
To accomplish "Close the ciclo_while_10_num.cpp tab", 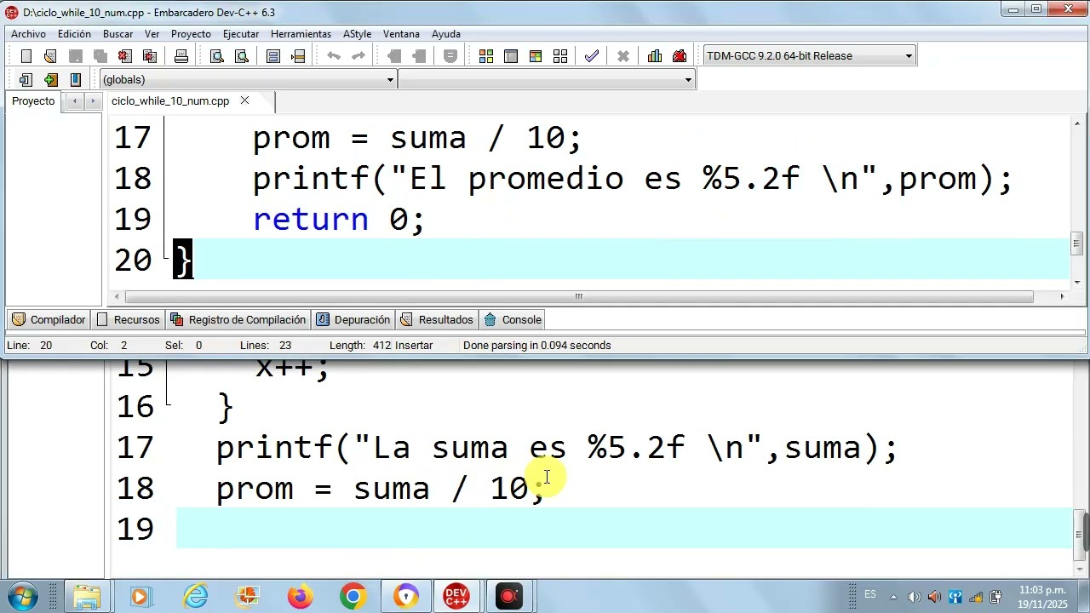I will click(x=244, y=100).
